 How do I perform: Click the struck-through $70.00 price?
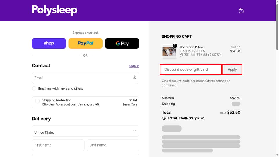(x=236, y=47)
